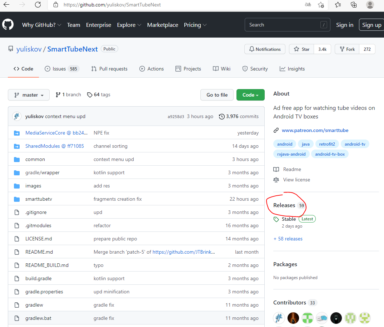Fork the repository
Viewport: 384px width, 327px height.
347,49
